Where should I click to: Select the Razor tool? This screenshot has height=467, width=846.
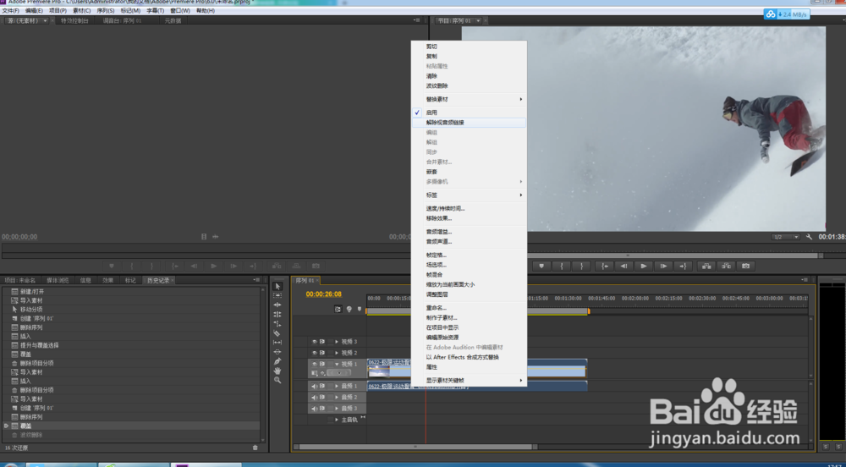click(x=277, y=333)
